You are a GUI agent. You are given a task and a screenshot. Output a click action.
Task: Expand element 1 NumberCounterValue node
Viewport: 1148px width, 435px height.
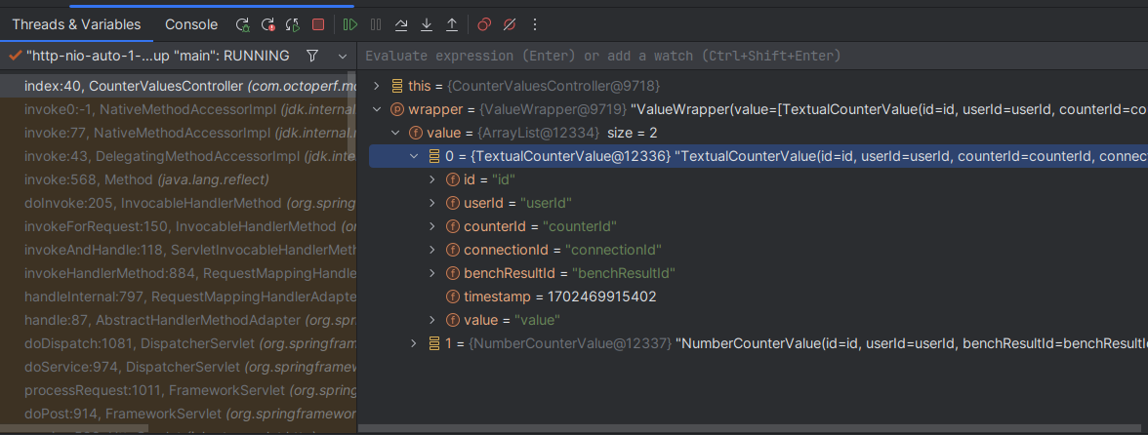coord(414,343)
